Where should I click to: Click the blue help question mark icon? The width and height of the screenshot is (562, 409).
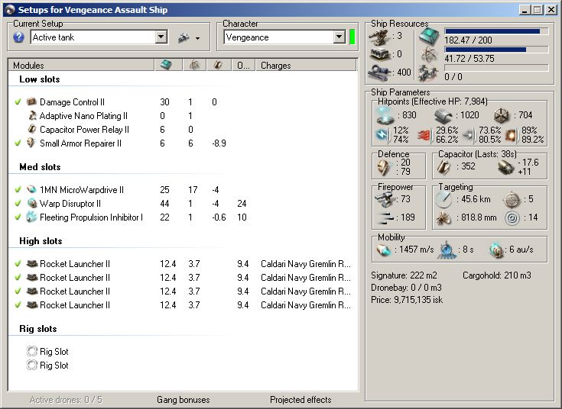coord(18,37)
